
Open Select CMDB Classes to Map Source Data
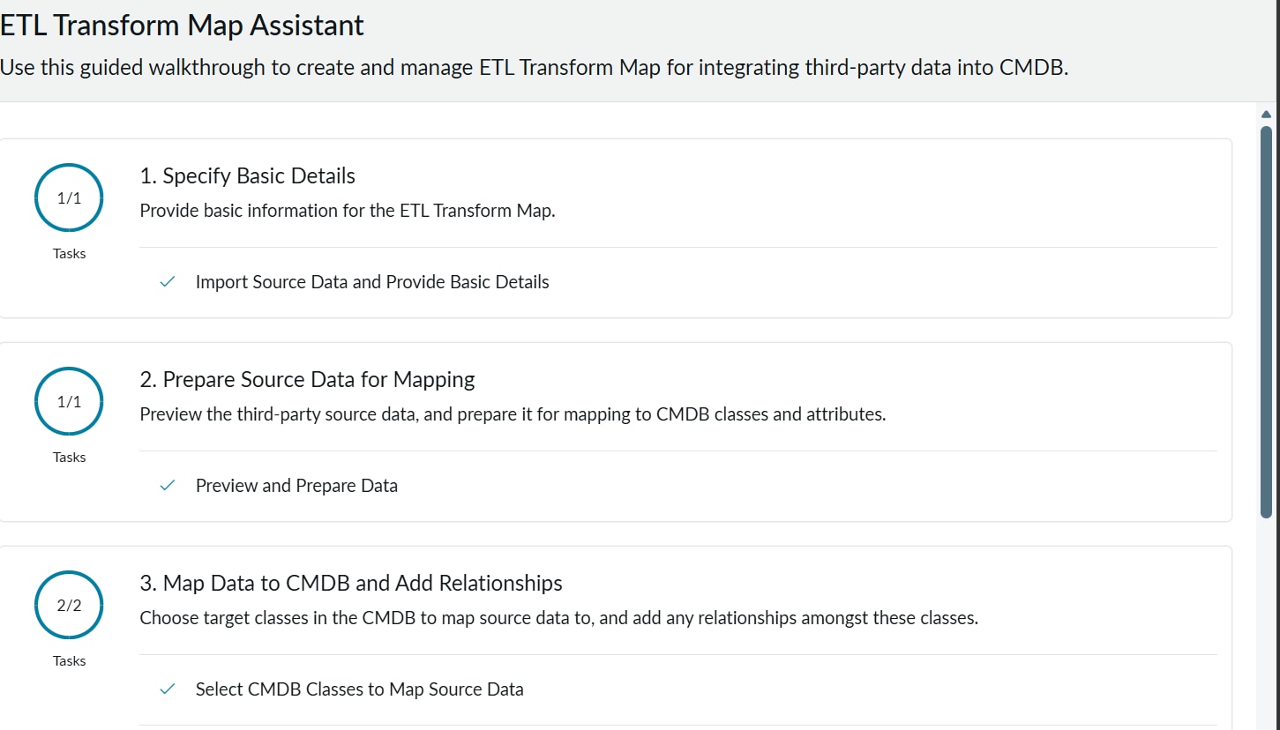(x=360, y=689)
